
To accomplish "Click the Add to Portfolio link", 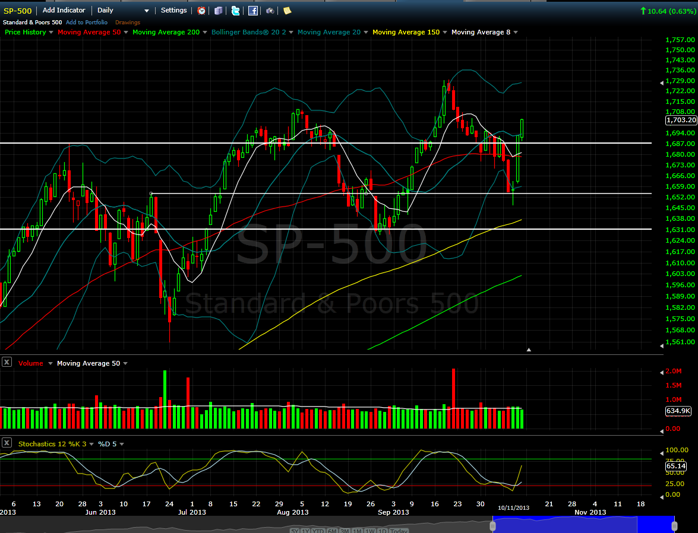I will (x=86, y=22).
